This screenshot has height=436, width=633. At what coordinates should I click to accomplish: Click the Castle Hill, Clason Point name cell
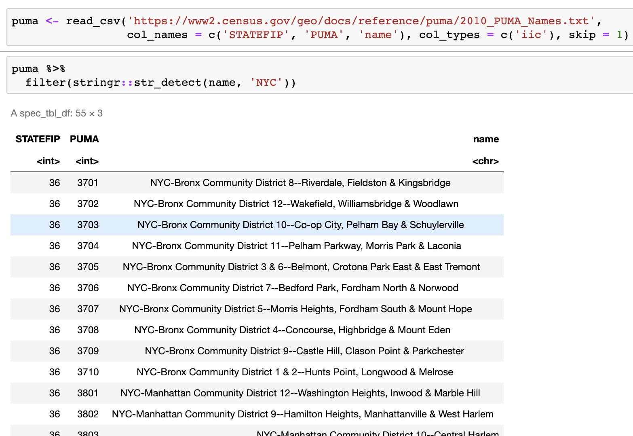click(x=304, y=351)
